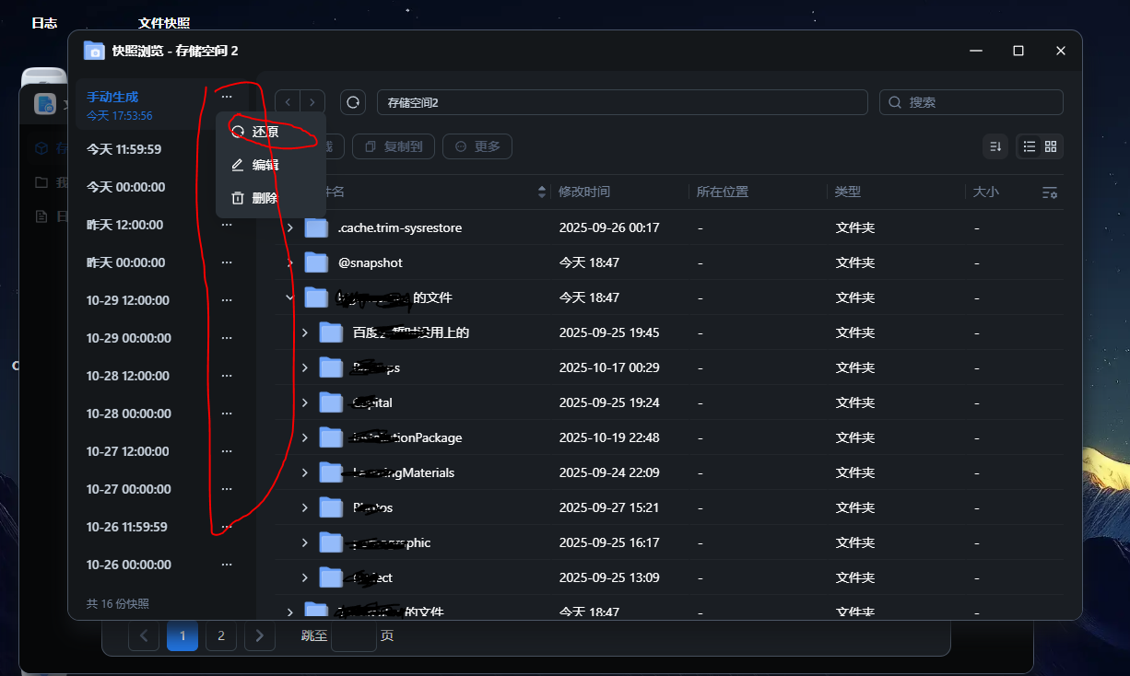Click the 大小 column header

(x=986, y=192)
